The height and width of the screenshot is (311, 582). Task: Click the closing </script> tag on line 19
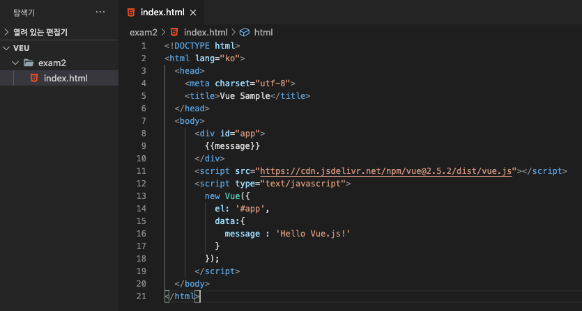pos(217,271)
